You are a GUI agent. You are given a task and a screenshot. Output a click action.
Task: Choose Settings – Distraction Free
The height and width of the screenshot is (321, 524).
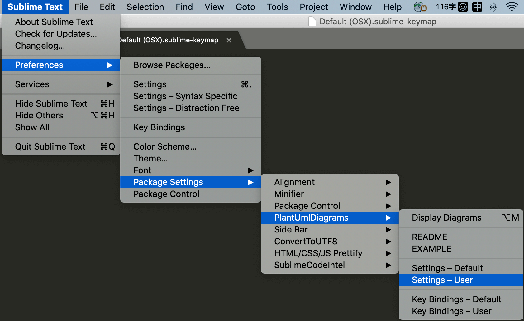coord(186,108)
